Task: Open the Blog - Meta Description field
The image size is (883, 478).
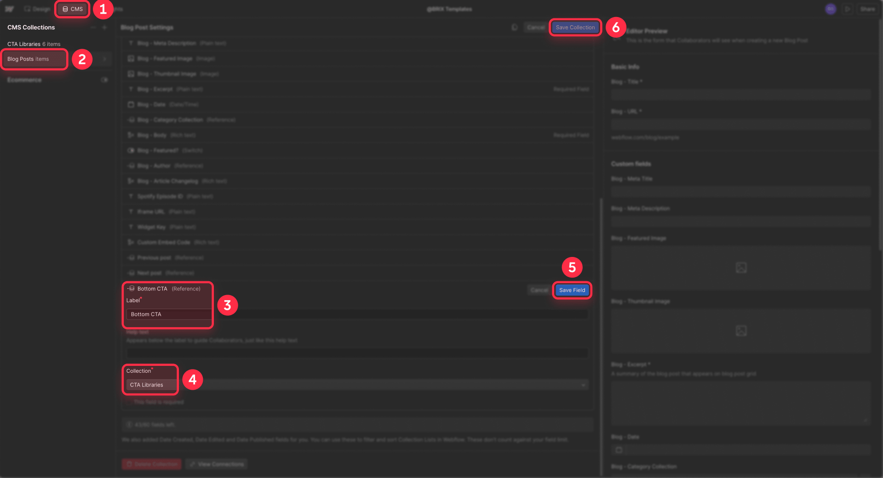Action: [x=358, y=43]
